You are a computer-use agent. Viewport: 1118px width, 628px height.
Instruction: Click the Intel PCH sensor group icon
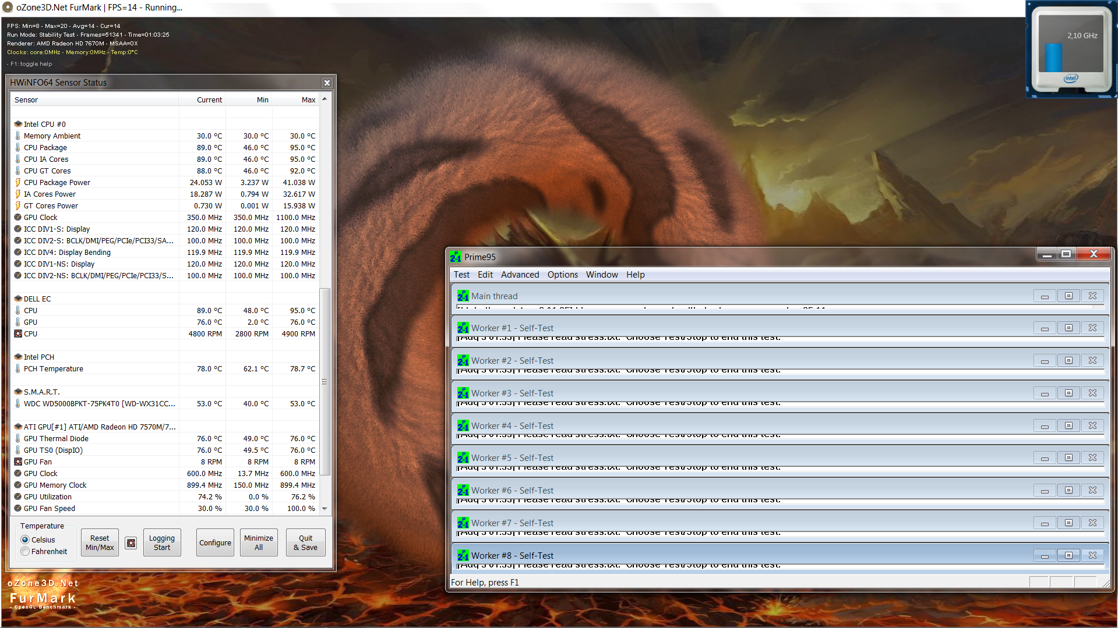coord(18,357)
